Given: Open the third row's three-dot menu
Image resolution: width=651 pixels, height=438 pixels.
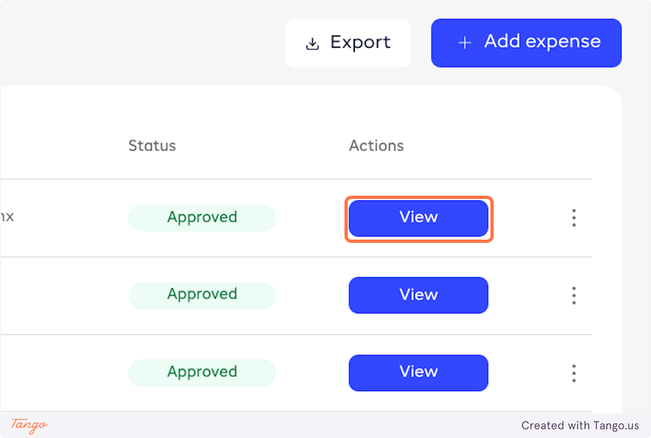Looking at the screenshot, I should (573, 373).
